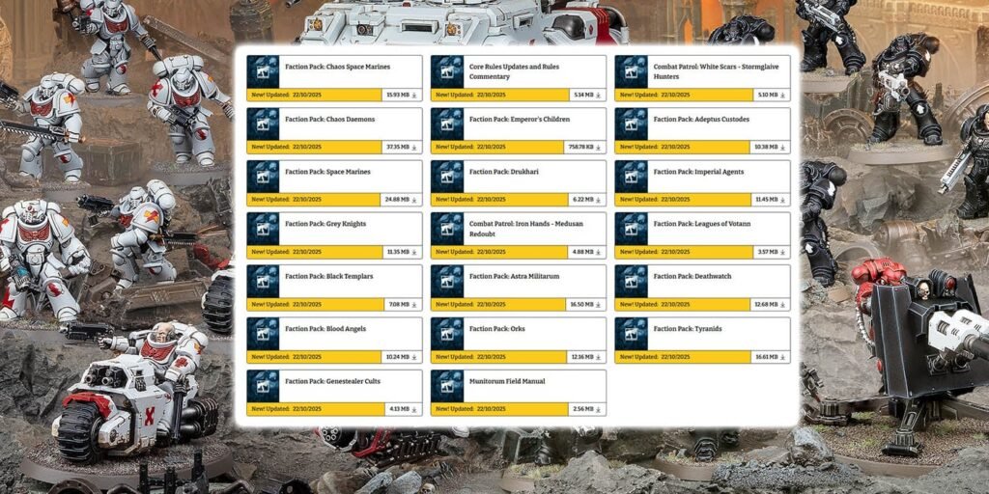Click download icon next to Genestealer Cults size
The height and width of the screenshot is (494, 989).
point(414,408)
